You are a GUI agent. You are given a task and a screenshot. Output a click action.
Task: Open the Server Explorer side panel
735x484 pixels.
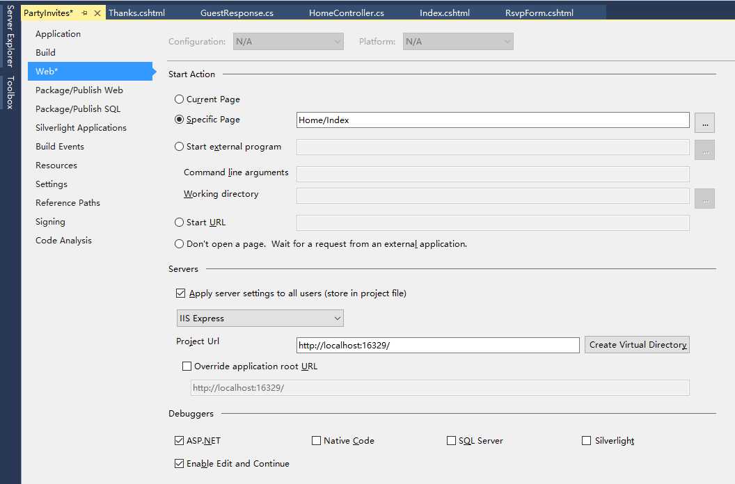pos(10,36)
